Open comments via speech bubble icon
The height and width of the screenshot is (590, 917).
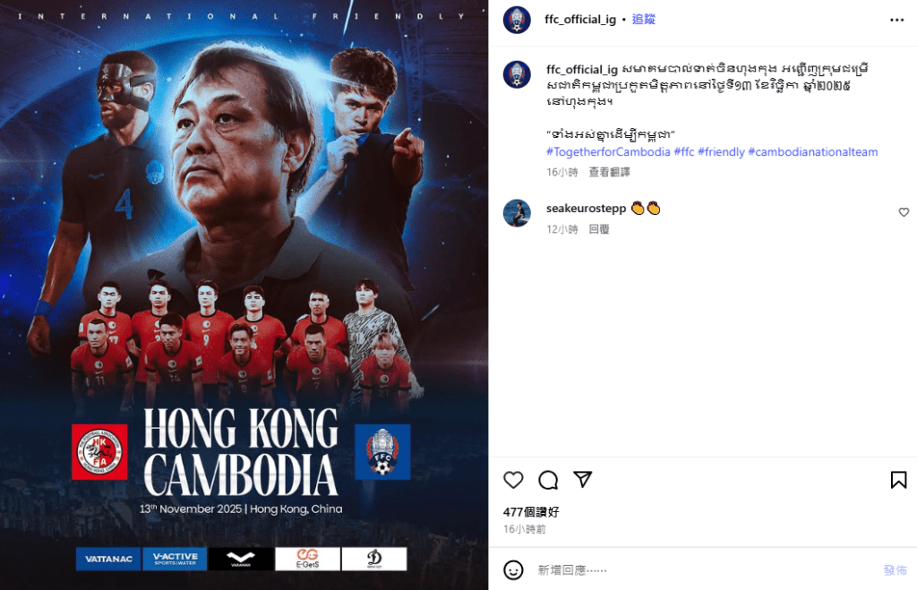pyautogui.click(x=548, y=480)
